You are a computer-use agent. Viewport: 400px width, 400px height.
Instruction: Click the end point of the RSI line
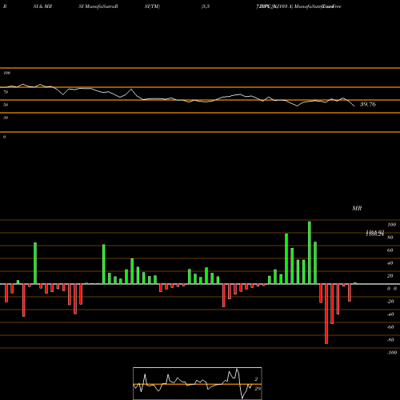[354, 106]
